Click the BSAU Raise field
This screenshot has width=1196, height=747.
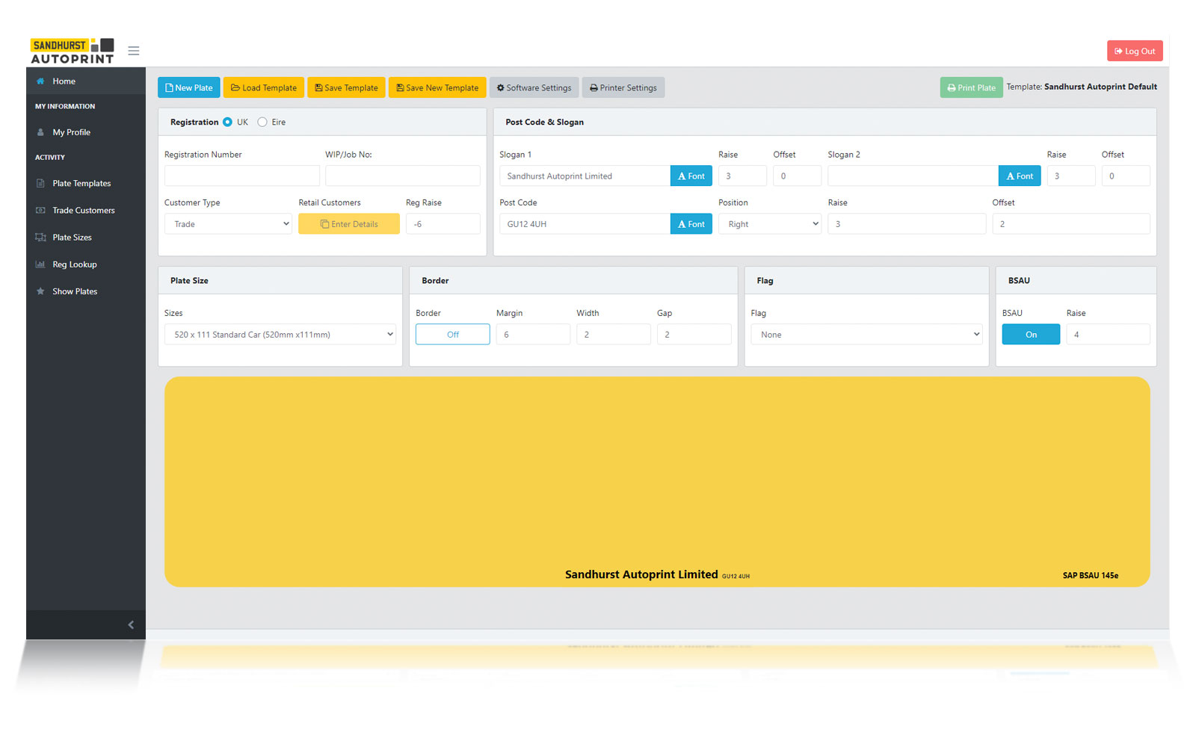[x=1108, y=335]
